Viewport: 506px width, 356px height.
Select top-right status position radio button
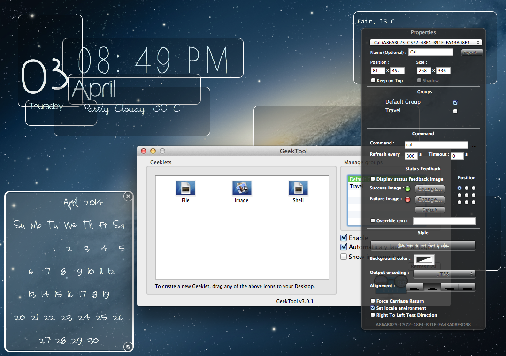(x=474, y=188)
